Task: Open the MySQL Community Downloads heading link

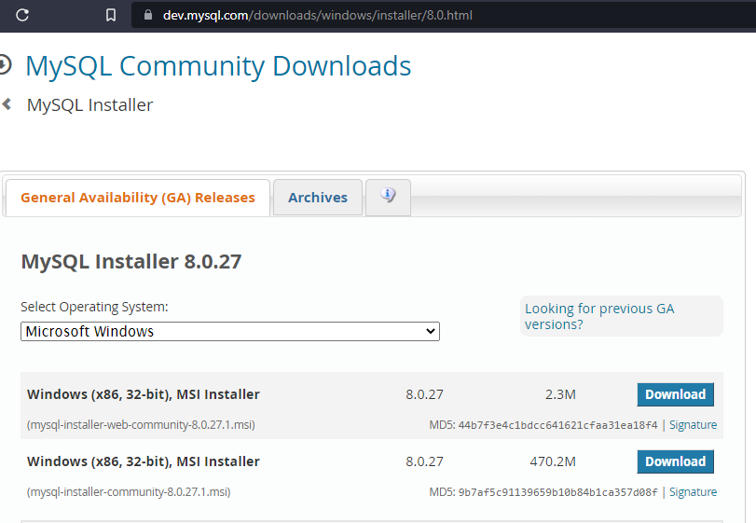Action: point(218,66)
